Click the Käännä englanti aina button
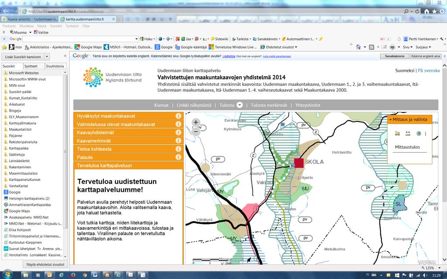This screenshot has width=447, height=279. pyautogui.click(x=426, y=56)
